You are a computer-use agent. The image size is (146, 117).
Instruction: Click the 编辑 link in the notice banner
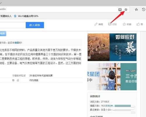(16, 43)
